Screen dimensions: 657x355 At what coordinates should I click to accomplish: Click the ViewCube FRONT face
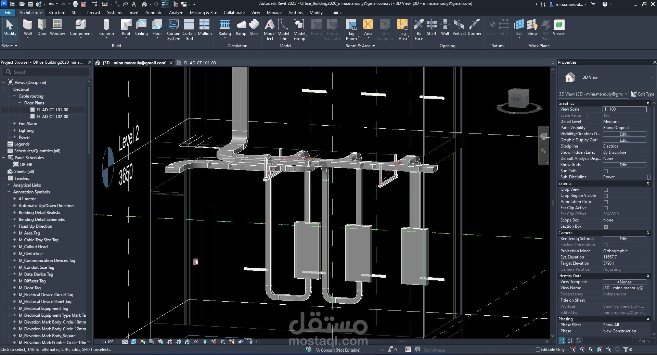pos(516,99)
